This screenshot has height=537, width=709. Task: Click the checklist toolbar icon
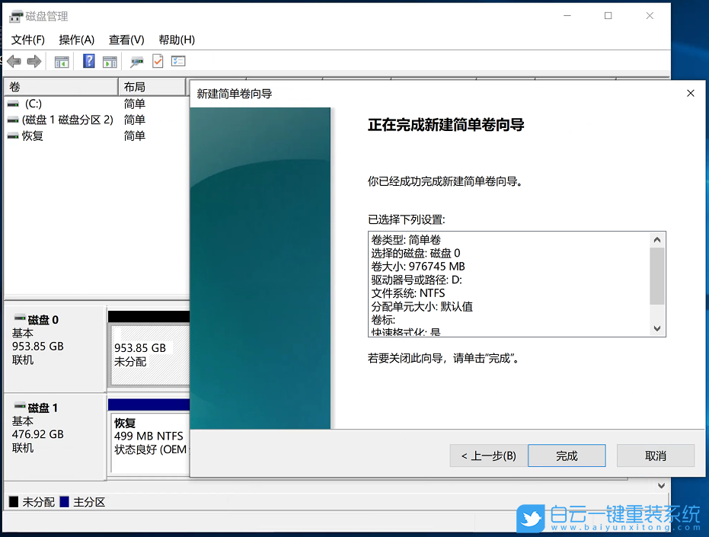click(x=178, y=61)
